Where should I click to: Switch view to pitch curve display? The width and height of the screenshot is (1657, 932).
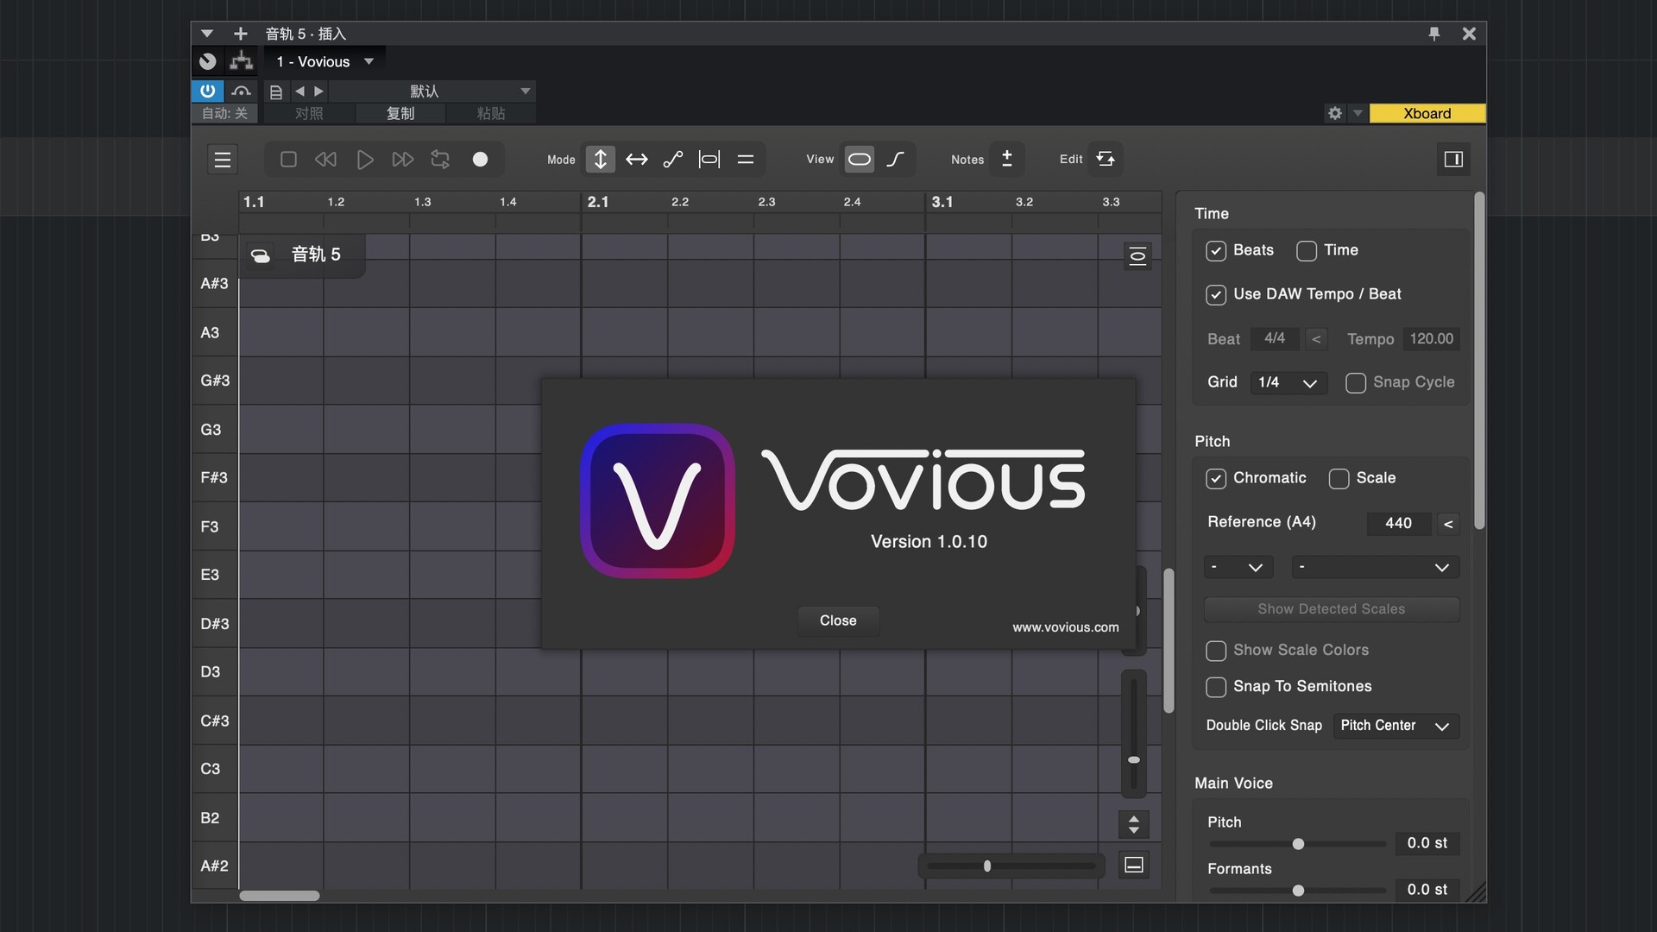click(896, 160)
